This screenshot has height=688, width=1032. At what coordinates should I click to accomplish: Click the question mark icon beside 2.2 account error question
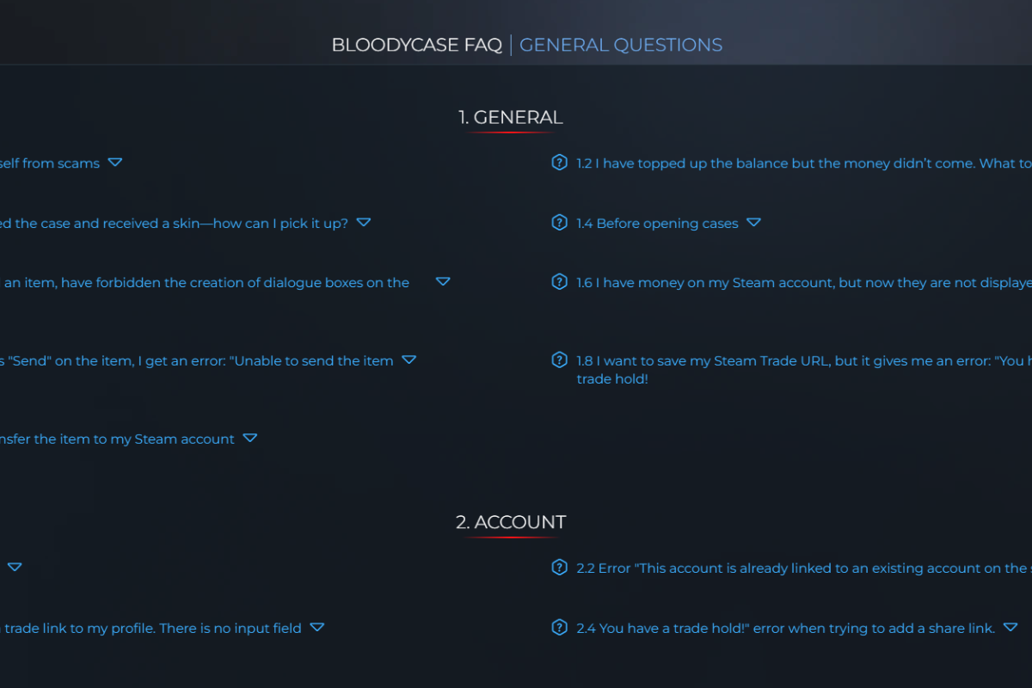point(559,568)
